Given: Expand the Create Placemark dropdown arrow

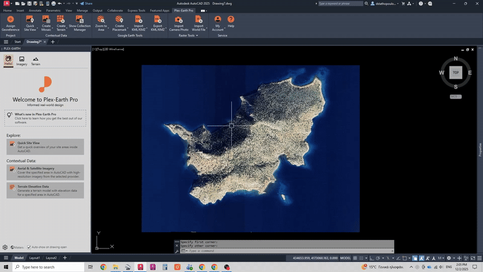Looking at the screenshot, I should click(127, 28).
